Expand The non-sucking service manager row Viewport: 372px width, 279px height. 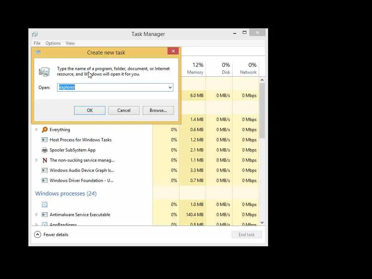pyautogui.click(x=37, y=160)
